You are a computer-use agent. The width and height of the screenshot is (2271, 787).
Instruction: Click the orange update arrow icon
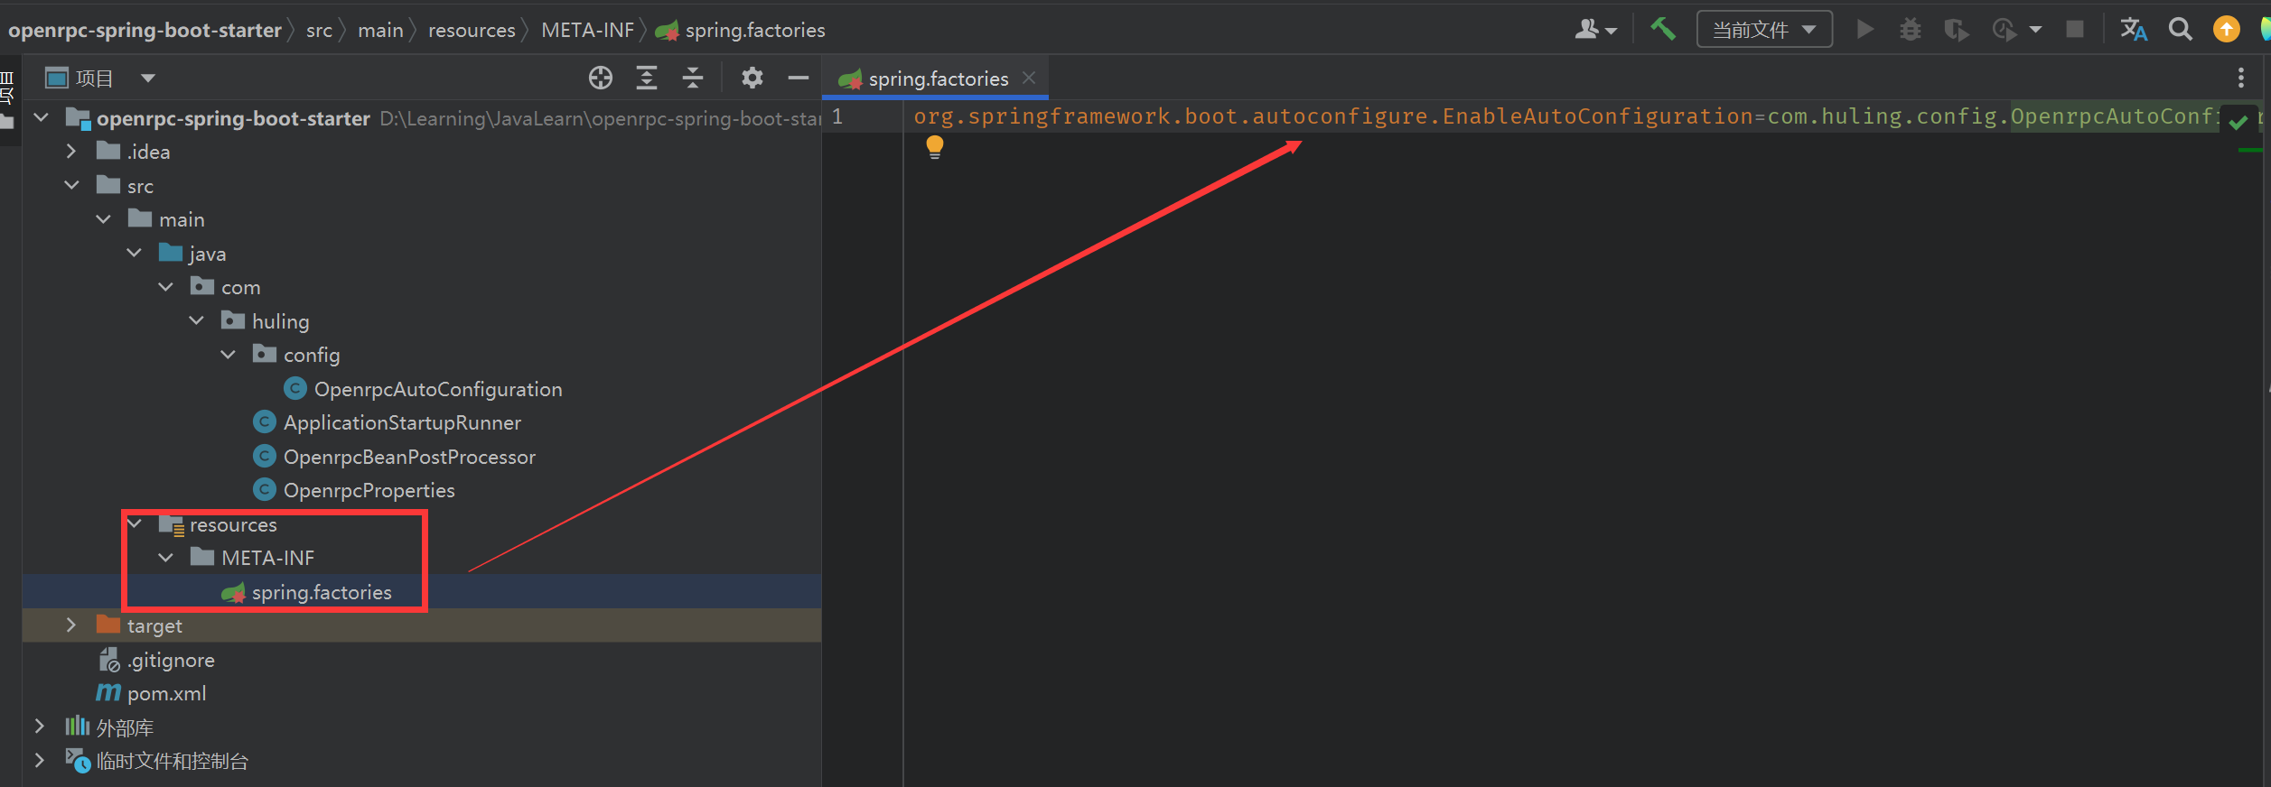click(2226, 29)
